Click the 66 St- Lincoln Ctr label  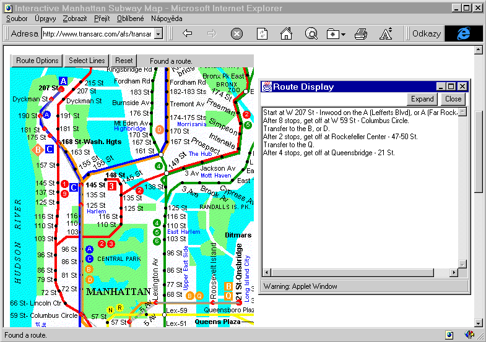click(x=36, y=303)
